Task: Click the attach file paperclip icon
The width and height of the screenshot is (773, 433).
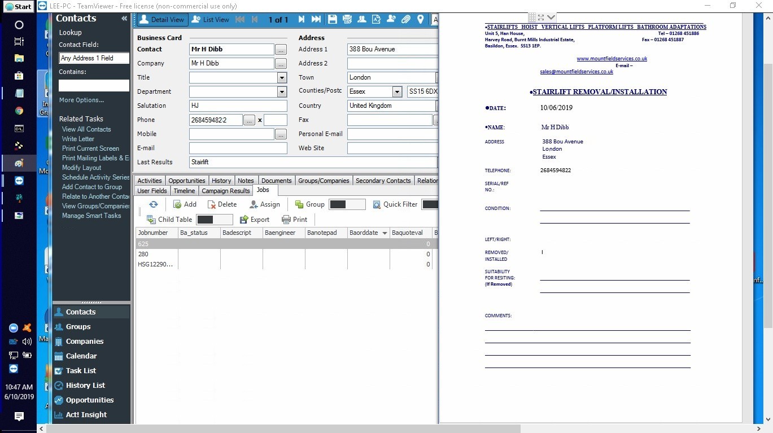Action: pos(405,19)
